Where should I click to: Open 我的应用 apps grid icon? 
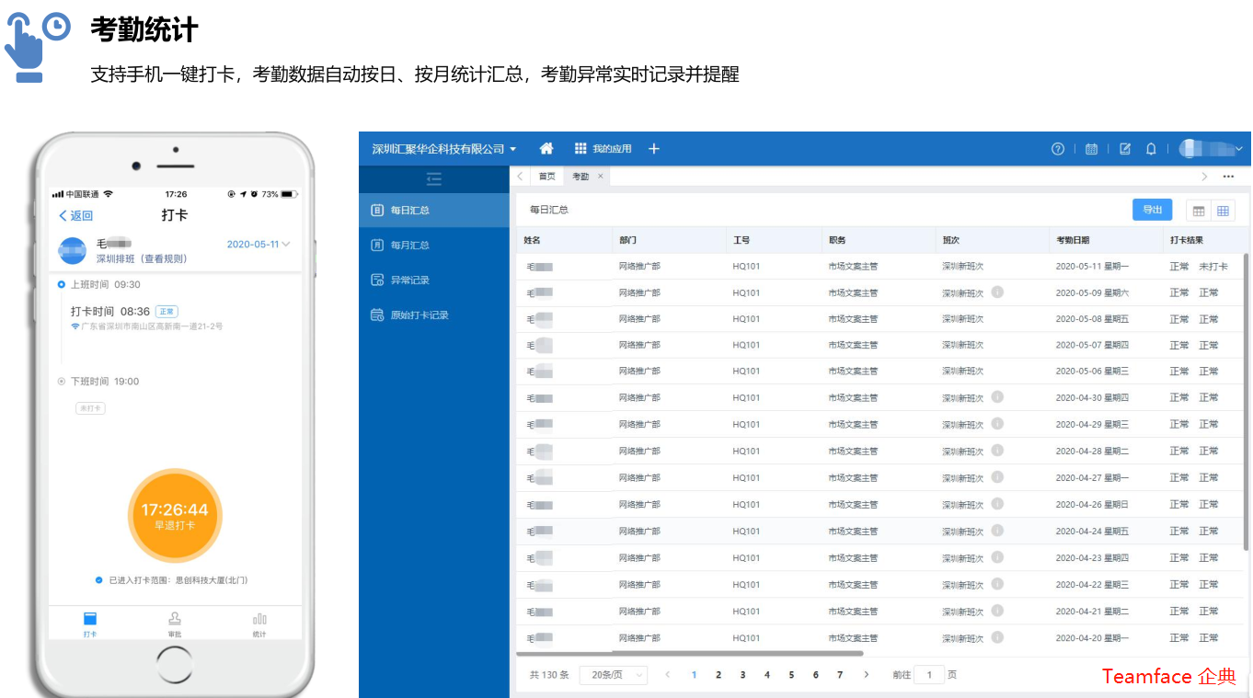tap(581, 148)
